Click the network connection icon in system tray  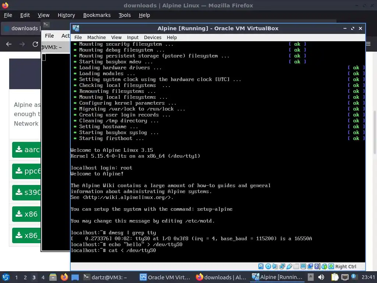coord(345,277)
